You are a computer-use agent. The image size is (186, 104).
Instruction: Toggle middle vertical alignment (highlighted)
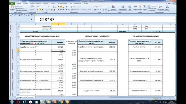pos(61,7)
